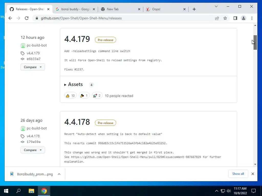This screenshot has height=196, width=262.
Task: Click the 'Fixes #1157.' text
Action: pos(74,69)
